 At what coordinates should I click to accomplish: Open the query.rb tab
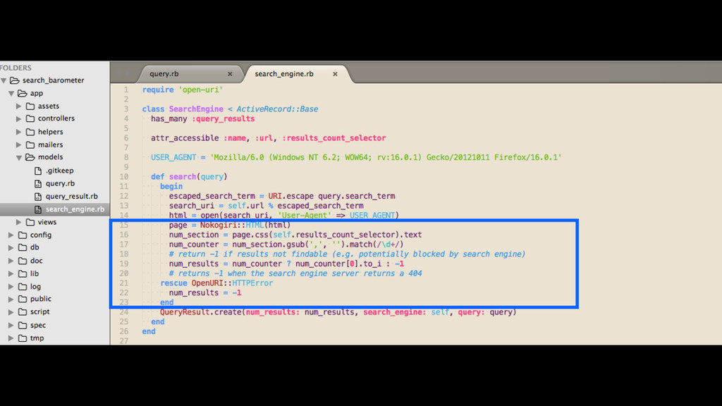coord(164,73)
